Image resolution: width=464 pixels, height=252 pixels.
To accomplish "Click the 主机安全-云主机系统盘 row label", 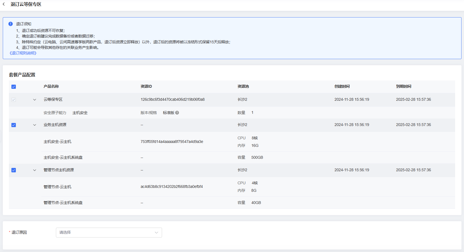I will click(63, 157).
